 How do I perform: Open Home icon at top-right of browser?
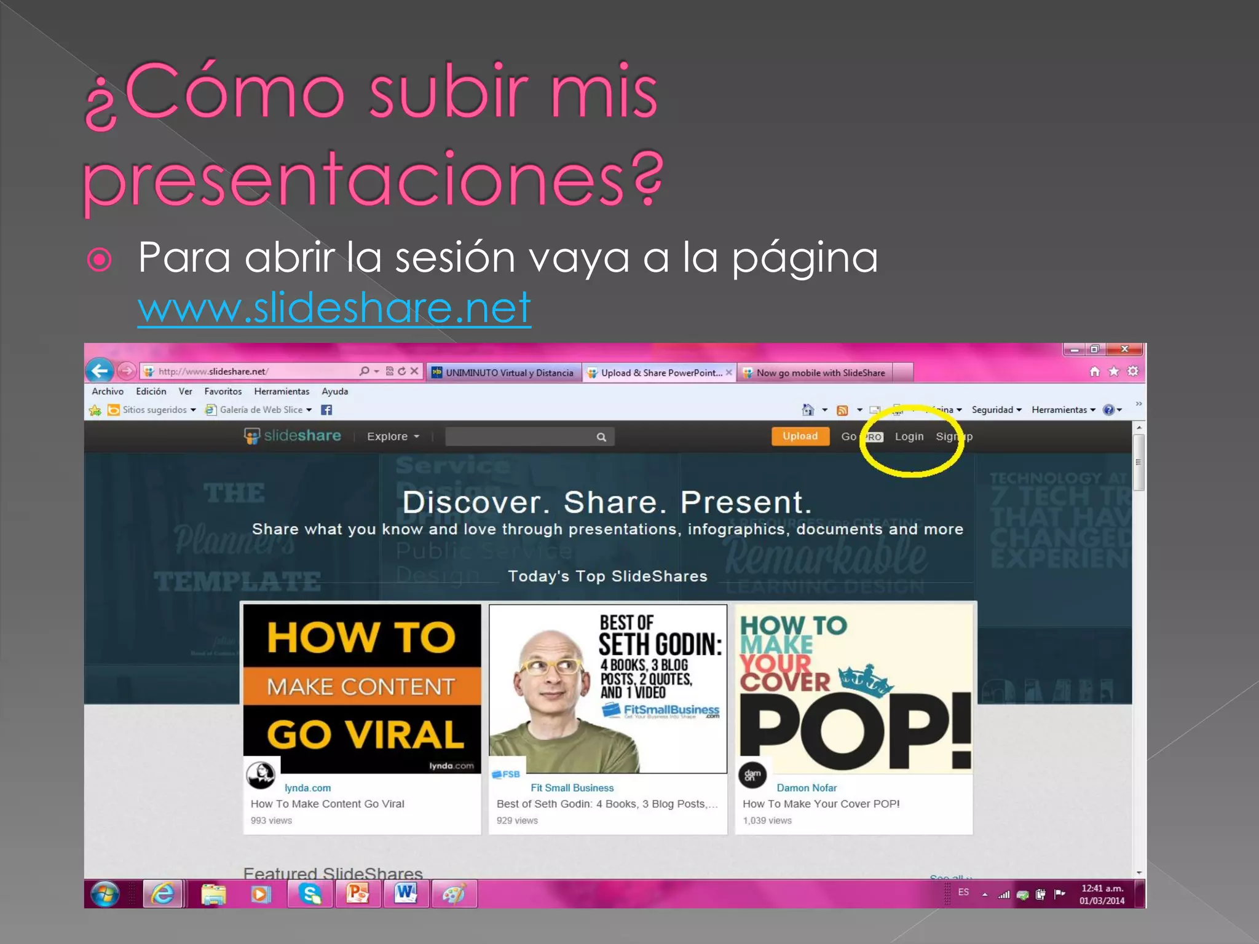1094,371
